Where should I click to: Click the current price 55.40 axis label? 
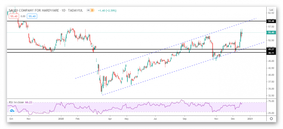click(271, 32)
